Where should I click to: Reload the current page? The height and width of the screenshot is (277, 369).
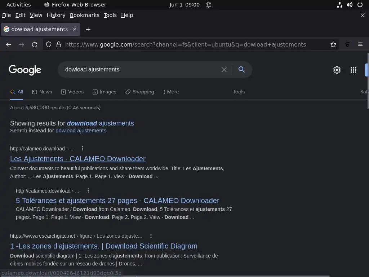pyautogui.click(x=35, y=44)
